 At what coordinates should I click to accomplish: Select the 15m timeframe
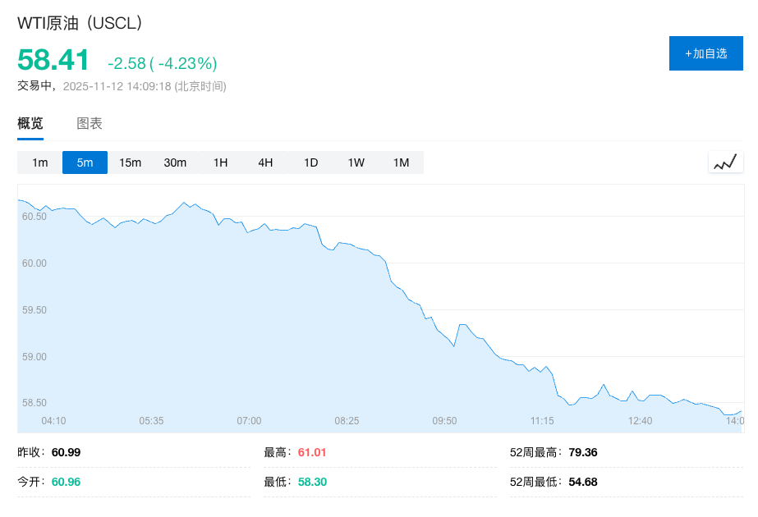pyautogui.click(x=129, y=162)
